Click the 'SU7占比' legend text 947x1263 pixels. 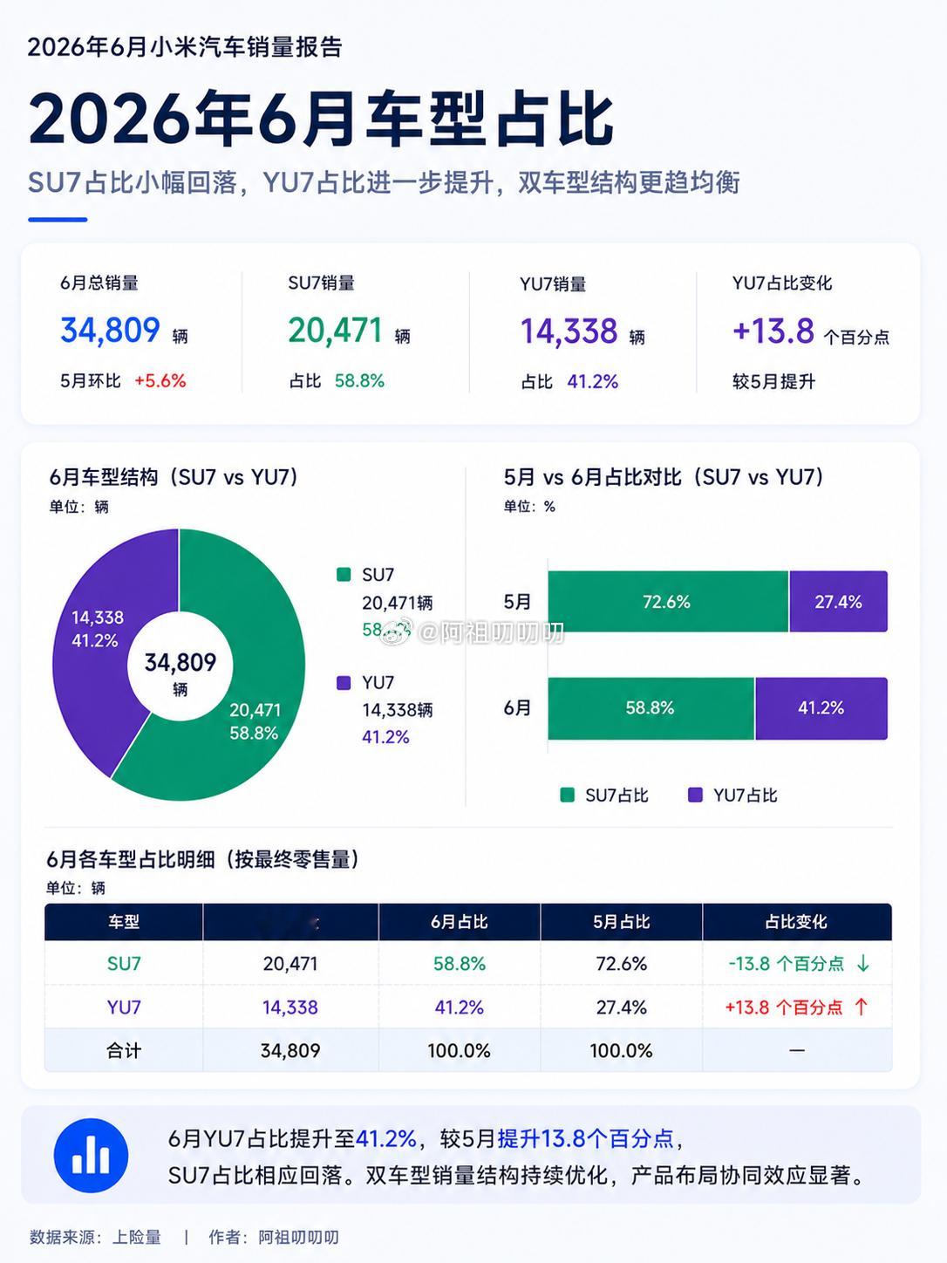tap(617, 795)
